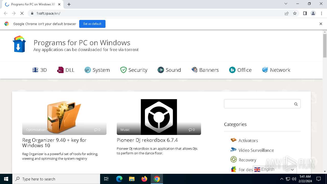Open the 3D menu item
The height and width of the screenshot is (184, 327).
pyautogui.click(x=40, y=70)
